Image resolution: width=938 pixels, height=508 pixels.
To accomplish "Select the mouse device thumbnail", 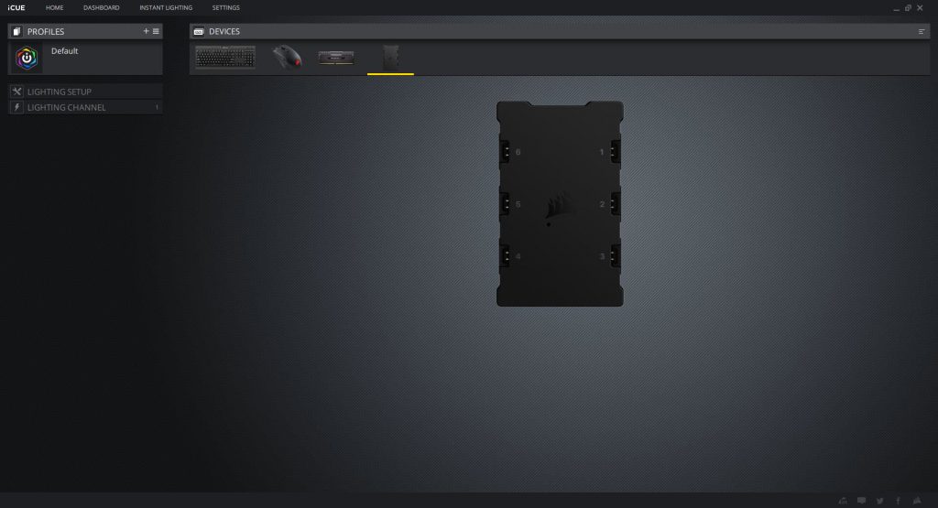I will click(x=287, y=58).
